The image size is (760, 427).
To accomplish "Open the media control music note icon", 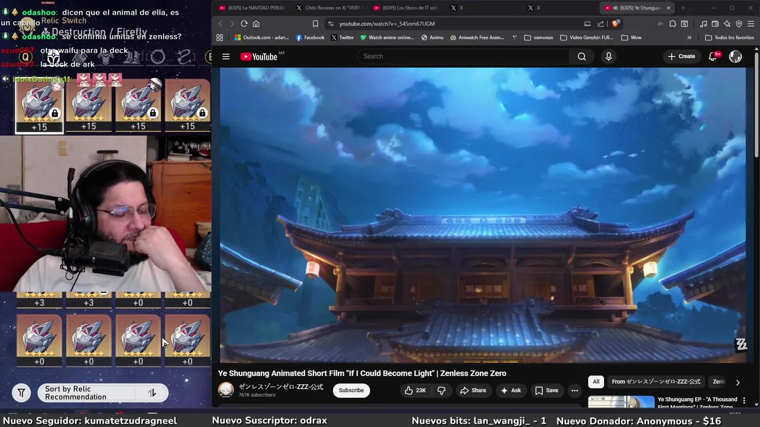I will coord(703,24).
